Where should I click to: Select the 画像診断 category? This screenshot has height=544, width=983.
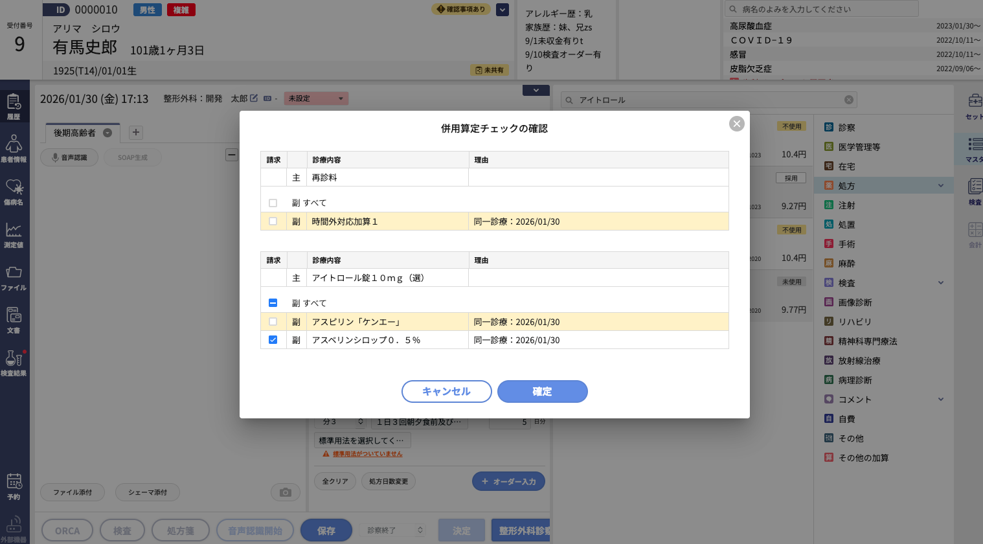(x=884, y=302)
